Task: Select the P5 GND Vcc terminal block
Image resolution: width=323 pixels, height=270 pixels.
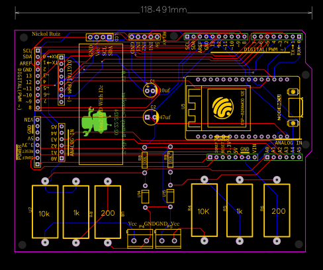Action: 168,239
